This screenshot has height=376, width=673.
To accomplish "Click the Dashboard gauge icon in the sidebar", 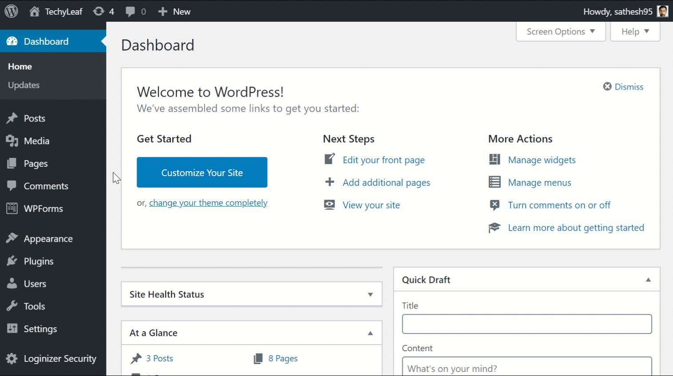I will (x=12, y=41).
